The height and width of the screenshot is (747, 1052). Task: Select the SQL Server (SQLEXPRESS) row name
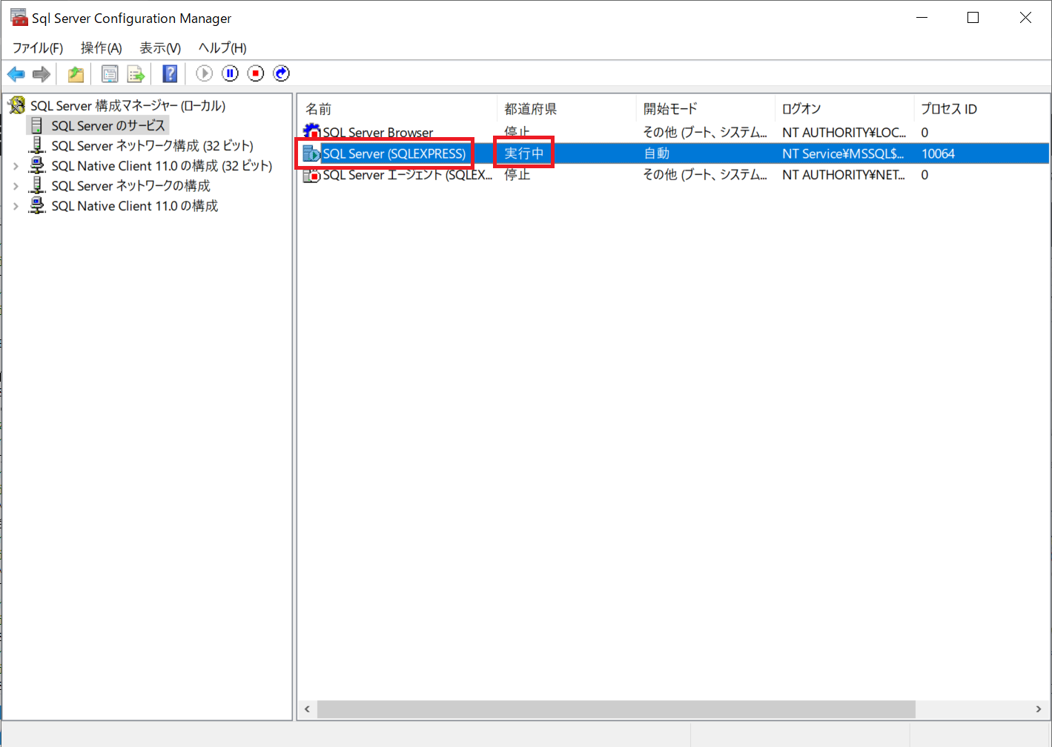pyautogui.click(x=394, y=153)
